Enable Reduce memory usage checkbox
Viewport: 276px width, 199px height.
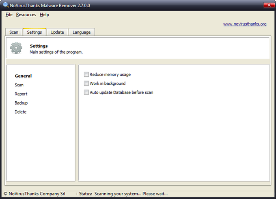86,74
